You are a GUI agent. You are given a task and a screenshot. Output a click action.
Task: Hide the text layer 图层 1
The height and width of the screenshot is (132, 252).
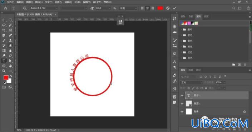pos(182,95)
